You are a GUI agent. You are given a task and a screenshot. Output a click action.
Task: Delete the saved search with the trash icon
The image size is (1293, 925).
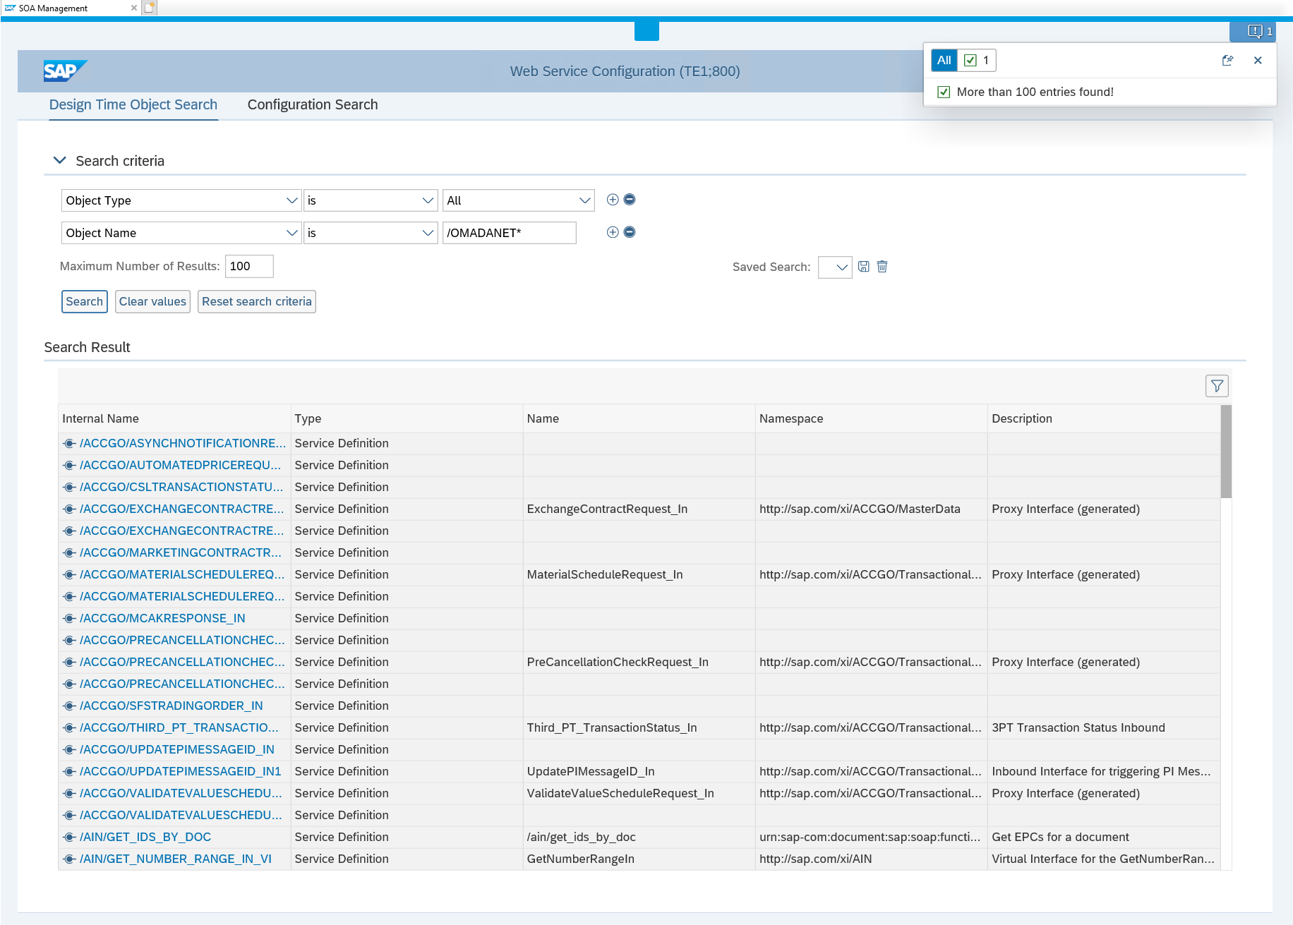882,267
